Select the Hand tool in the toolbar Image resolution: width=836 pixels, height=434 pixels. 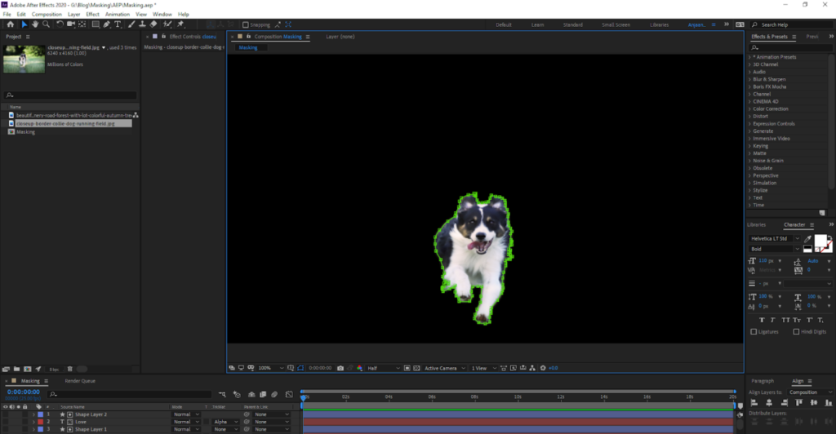pyautogui.click(x=35, y=24)
